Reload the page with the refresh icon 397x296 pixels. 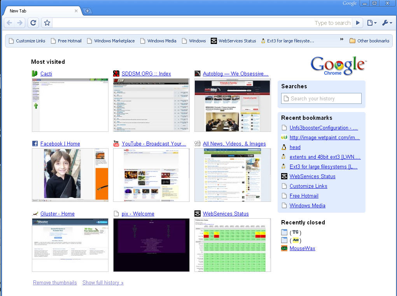click(33, 23)
